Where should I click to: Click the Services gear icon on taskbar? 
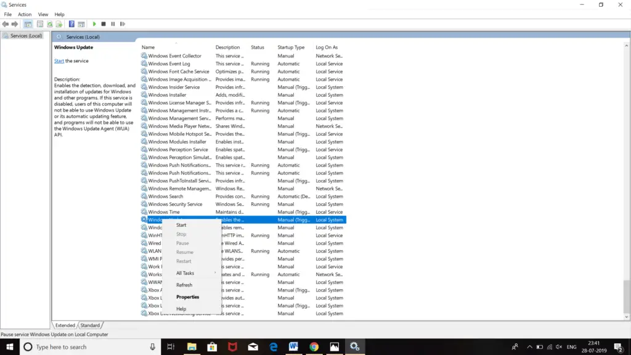pos(355,346)
